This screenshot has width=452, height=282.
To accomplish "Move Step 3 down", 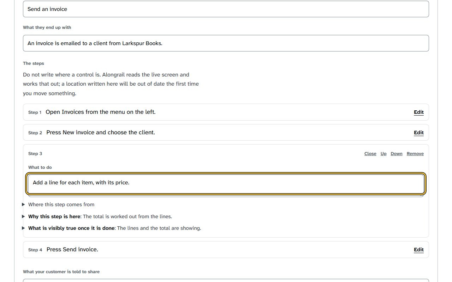I will 397,154.
